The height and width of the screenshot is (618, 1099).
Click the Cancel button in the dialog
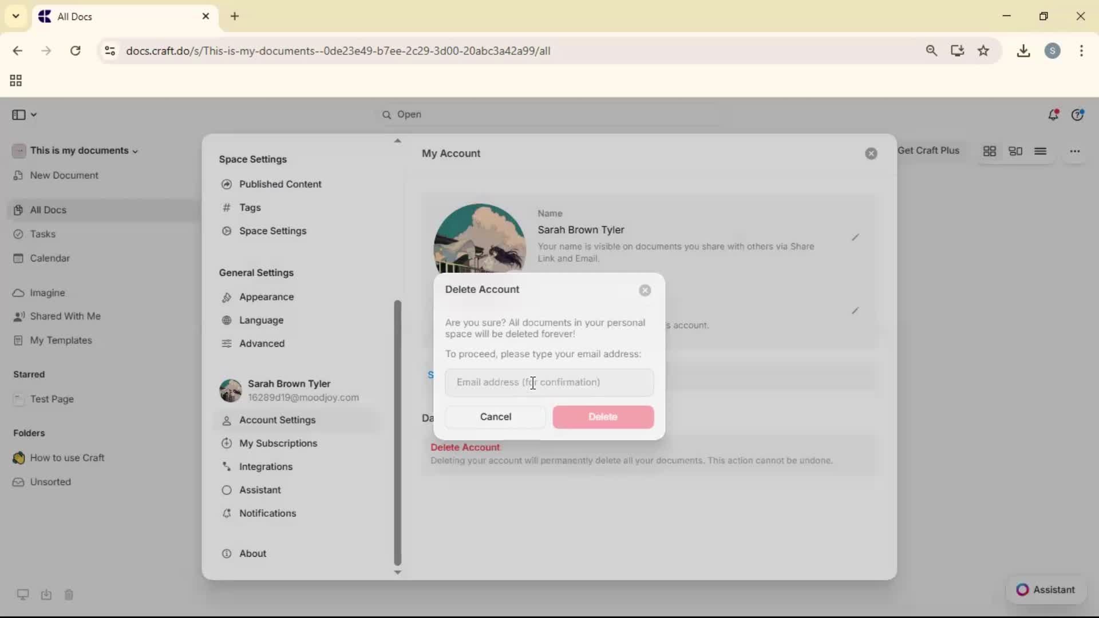[495, 417]
